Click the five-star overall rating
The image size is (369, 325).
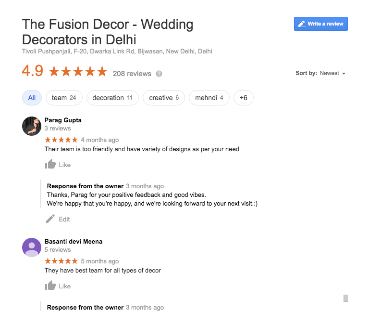click(x=78, y=72)
